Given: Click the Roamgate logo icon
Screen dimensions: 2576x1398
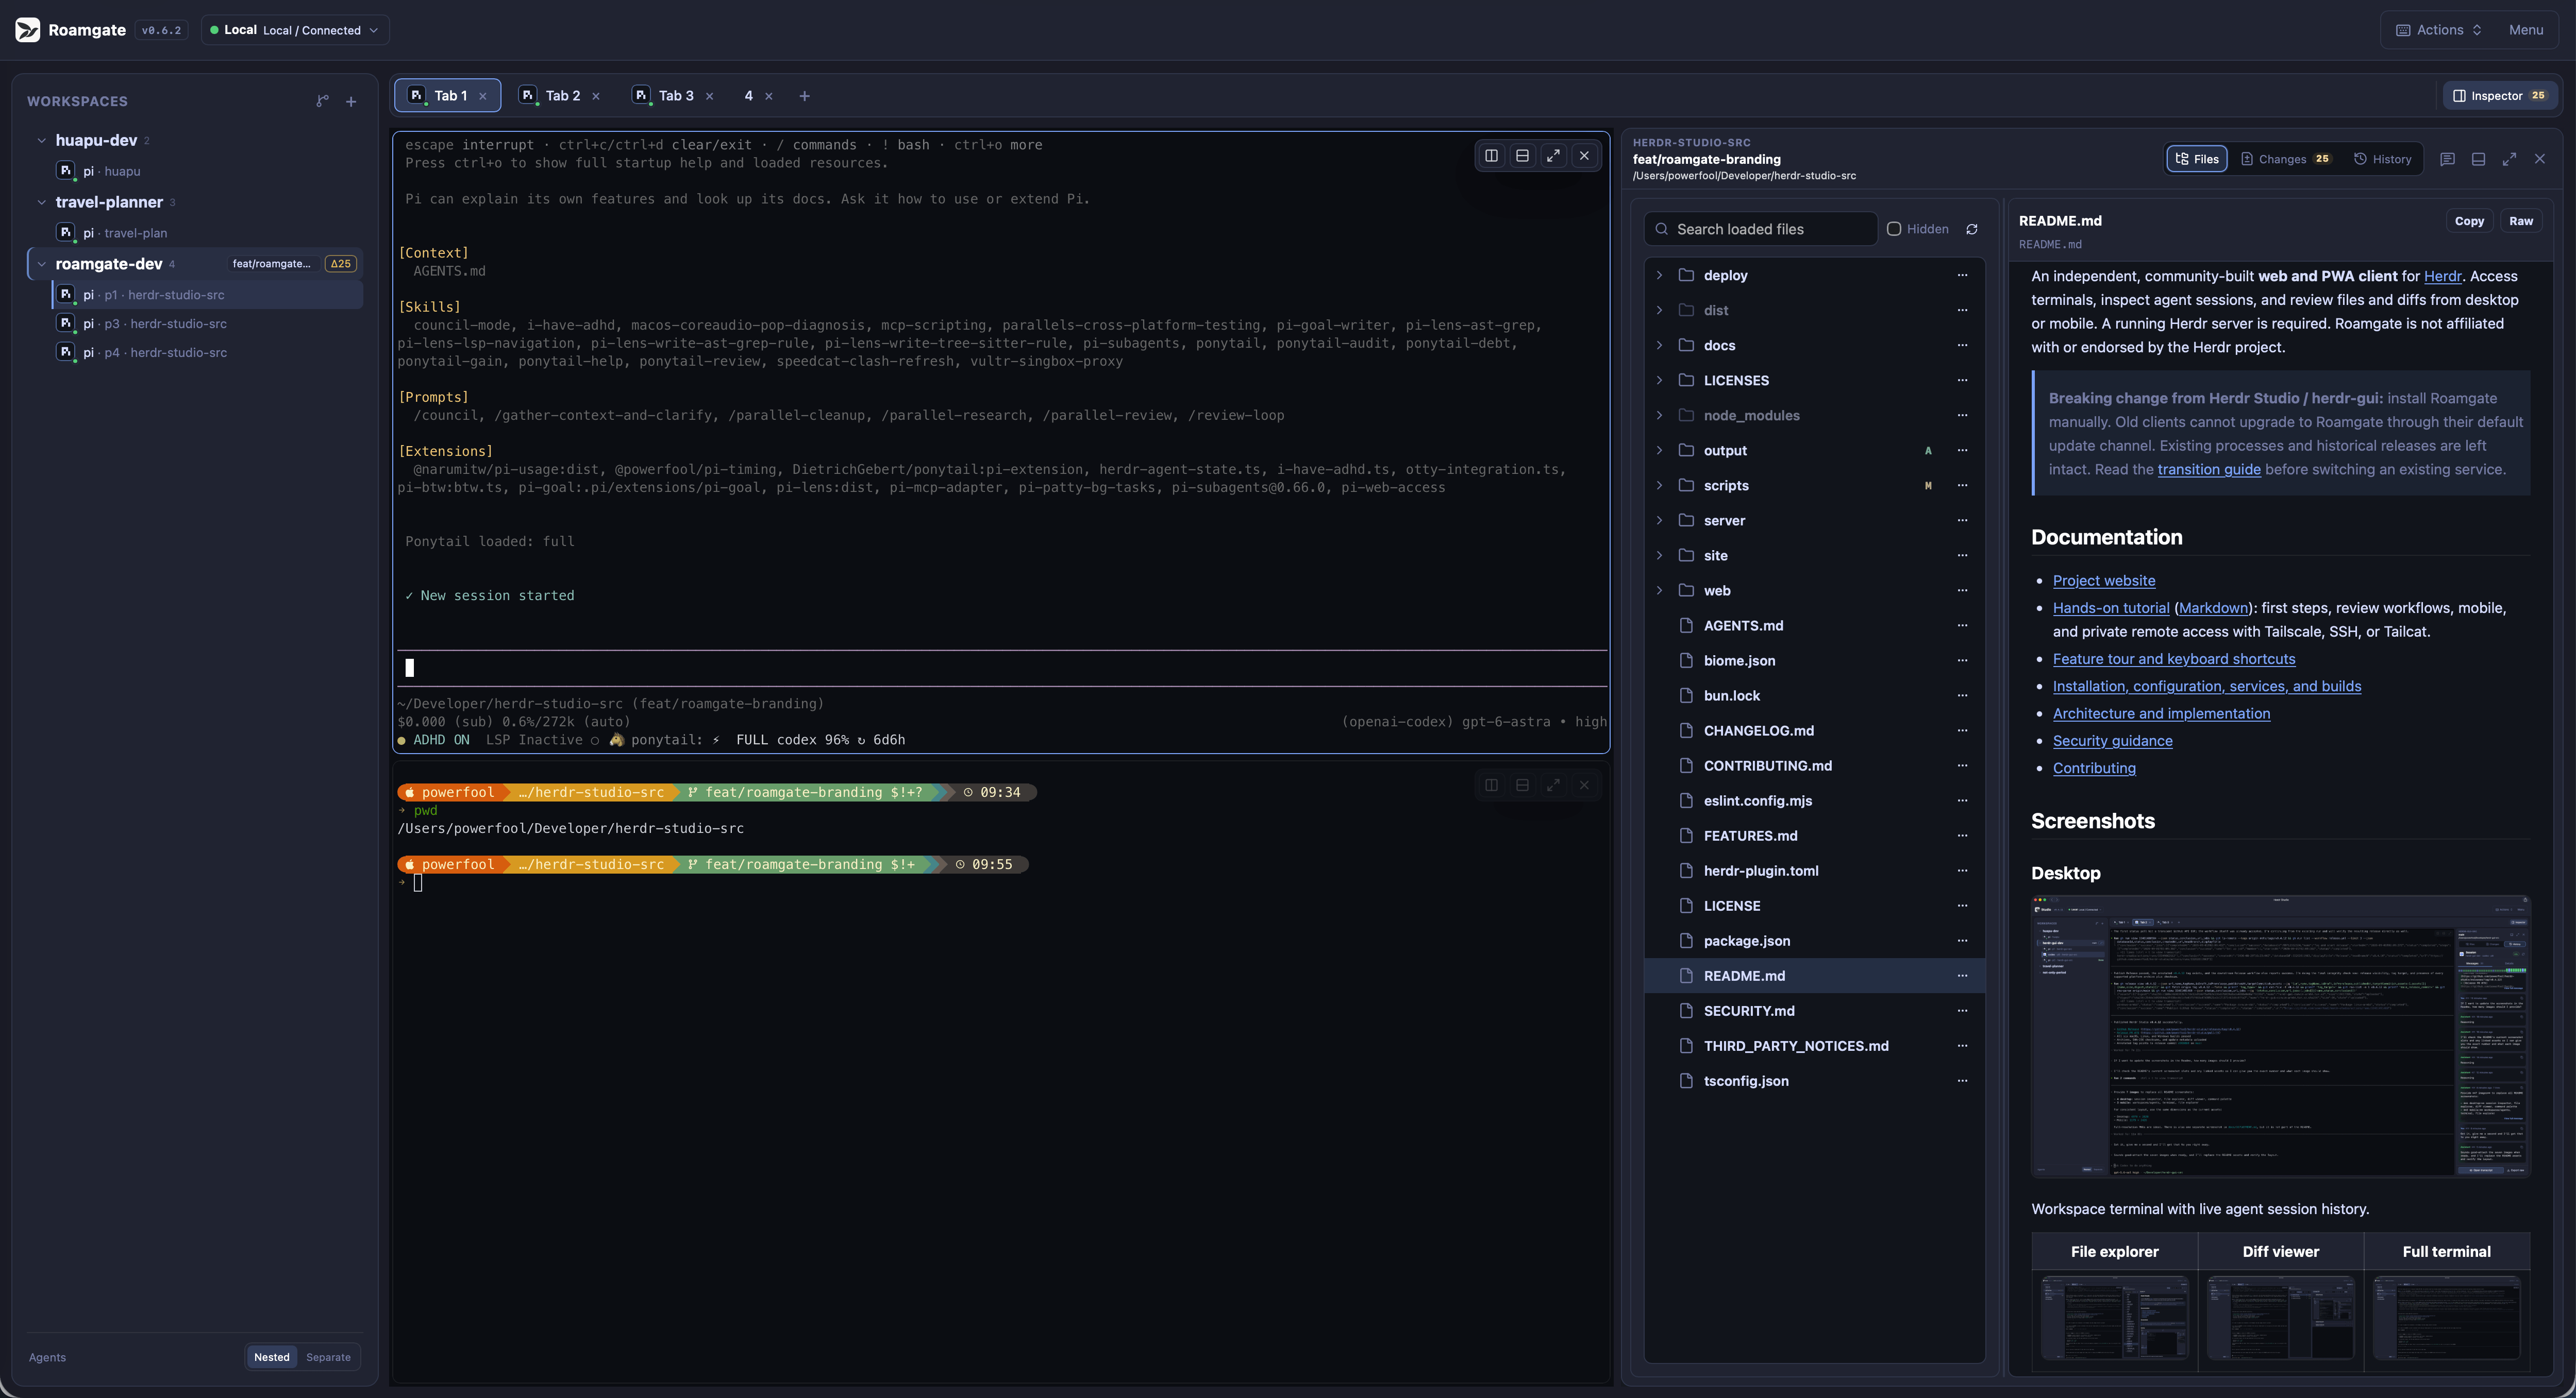Looking at the screenshot, I should coord(28,30).
